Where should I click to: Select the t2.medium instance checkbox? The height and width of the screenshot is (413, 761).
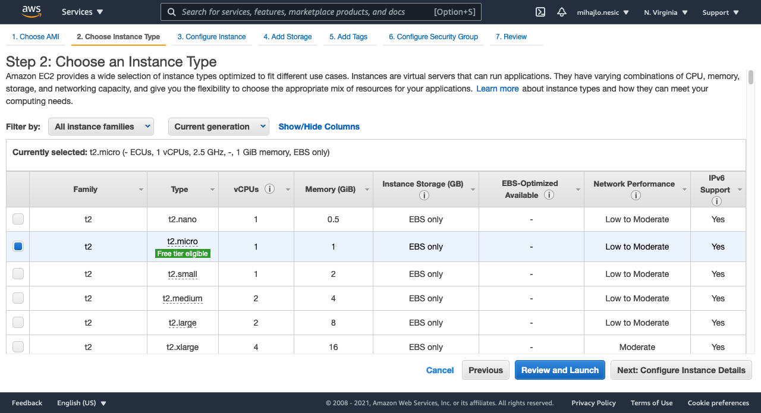(x=18, y=298)
